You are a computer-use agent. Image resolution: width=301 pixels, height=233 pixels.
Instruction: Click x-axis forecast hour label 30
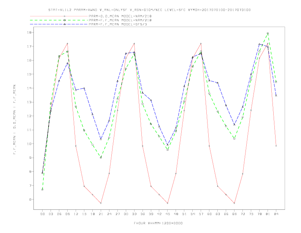coord(126,214)
